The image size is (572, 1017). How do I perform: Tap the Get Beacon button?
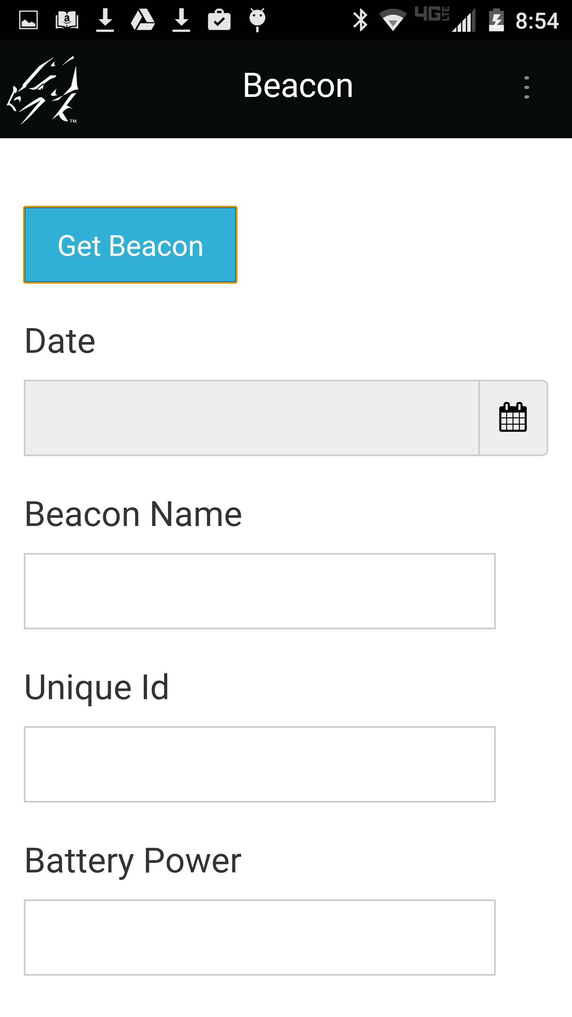[x=130, y=245]
